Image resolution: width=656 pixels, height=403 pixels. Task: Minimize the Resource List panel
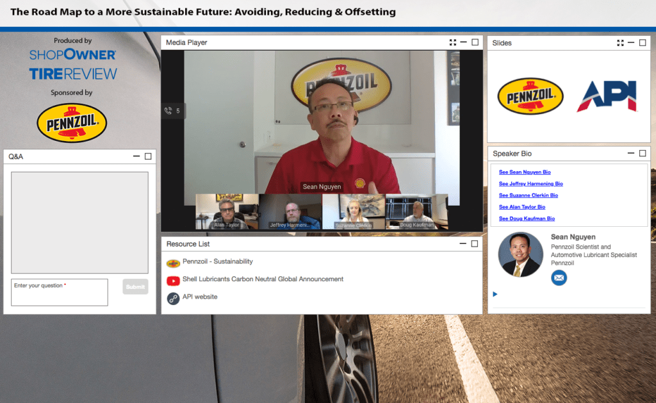[463, 243]
